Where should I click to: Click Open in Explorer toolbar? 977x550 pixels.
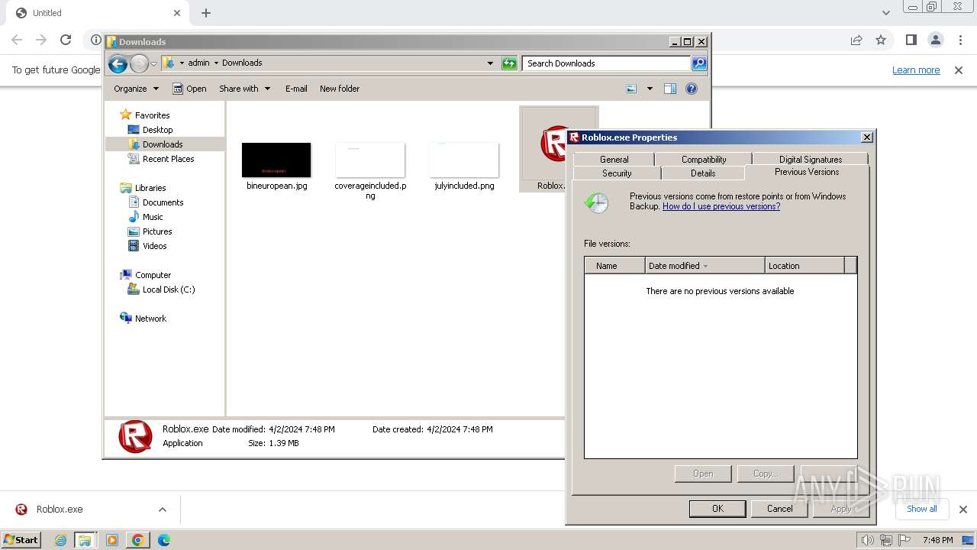[x=189, y=89]
